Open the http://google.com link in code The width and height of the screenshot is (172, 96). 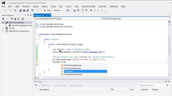[x=92, y=52]
